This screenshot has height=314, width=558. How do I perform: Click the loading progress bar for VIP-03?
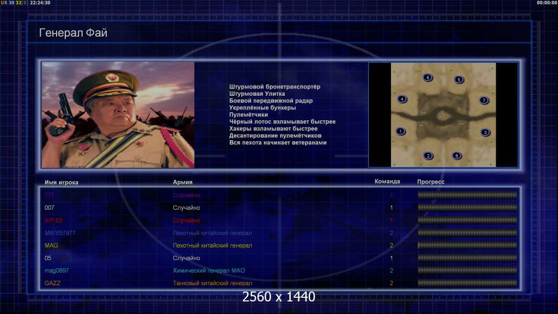tap(467, 220)
